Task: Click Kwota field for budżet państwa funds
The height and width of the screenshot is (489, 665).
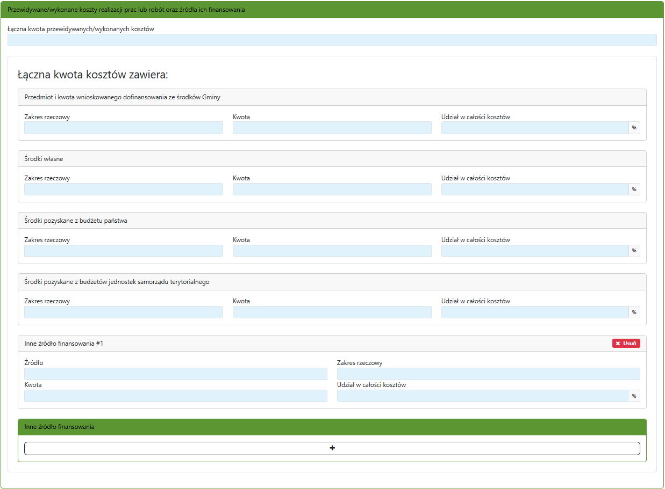Action: click(x=332, y=251)
